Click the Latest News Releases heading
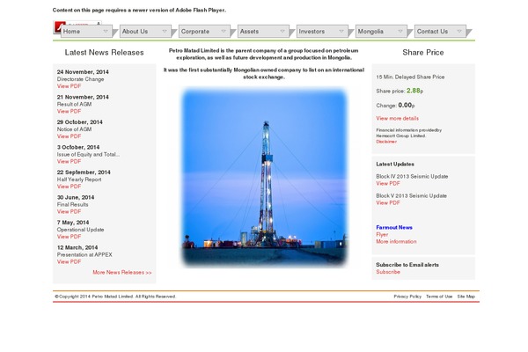528x352 pixels. (x=104, y=53)
